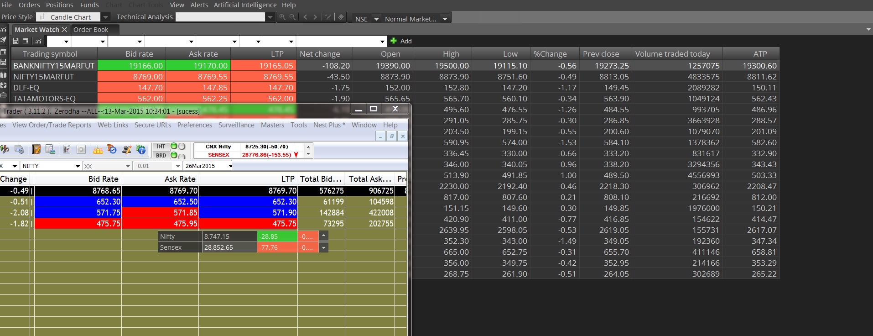Screen dimensions: 873x336
Task: Expand the Price Style Candle Chart dropdown
Action: coord(105,17)
